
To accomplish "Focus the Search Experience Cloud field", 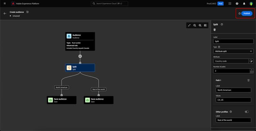I will (109, 4).
